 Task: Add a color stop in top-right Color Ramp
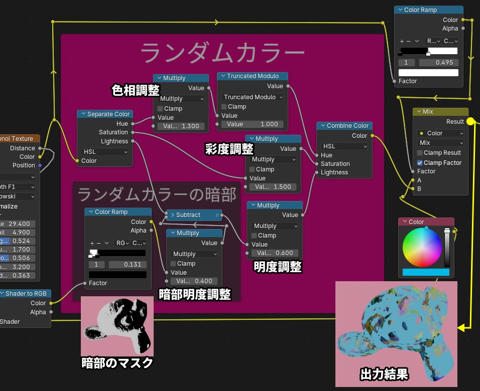pos(402,41)
